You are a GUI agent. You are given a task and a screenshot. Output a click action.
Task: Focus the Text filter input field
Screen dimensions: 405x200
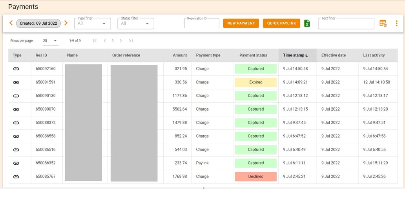[x=346, y=24]
